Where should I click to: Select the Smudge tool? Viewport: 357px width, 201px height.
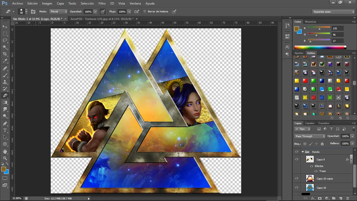pyautogui.click(x=5, y=109)
